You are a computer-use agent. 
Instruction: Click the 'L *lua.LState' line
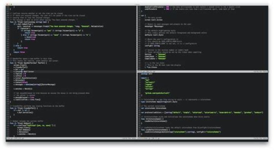151,67
